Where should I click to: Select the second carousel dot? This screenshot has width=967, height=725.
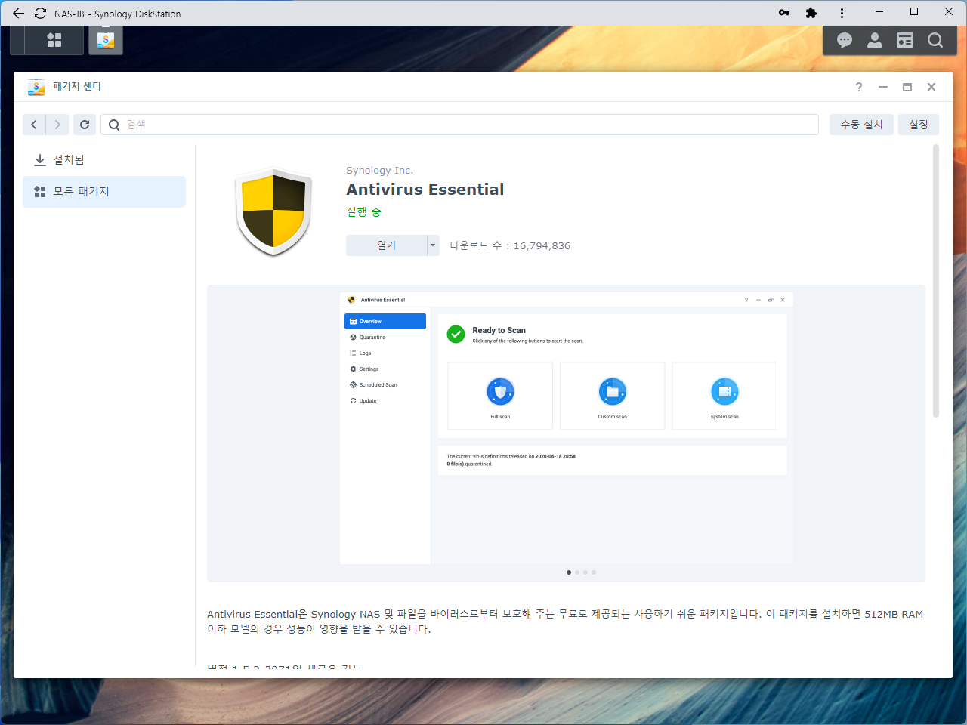(577, 572)
